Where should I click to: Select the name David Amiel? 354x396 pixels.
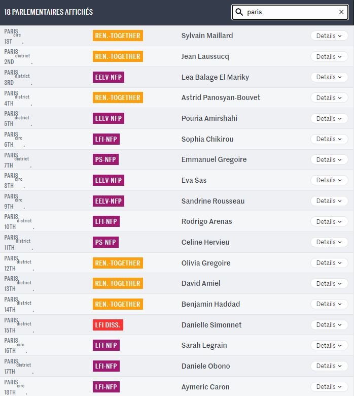pos(201,283)
